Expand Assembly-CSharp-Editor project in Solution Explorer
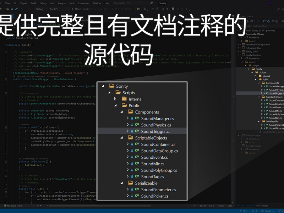The height and width of the screenshot is (213, 284). pos(238,44)
